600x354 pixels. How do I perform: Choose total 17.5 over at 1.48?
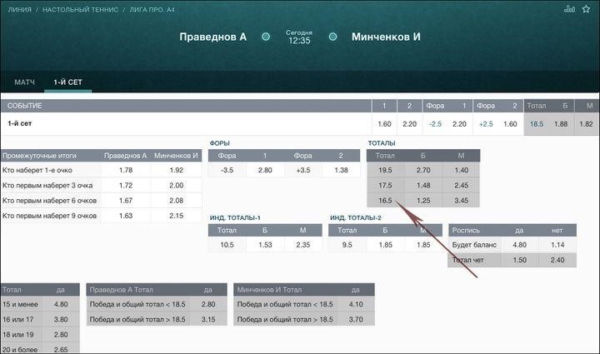pos(423,186)
